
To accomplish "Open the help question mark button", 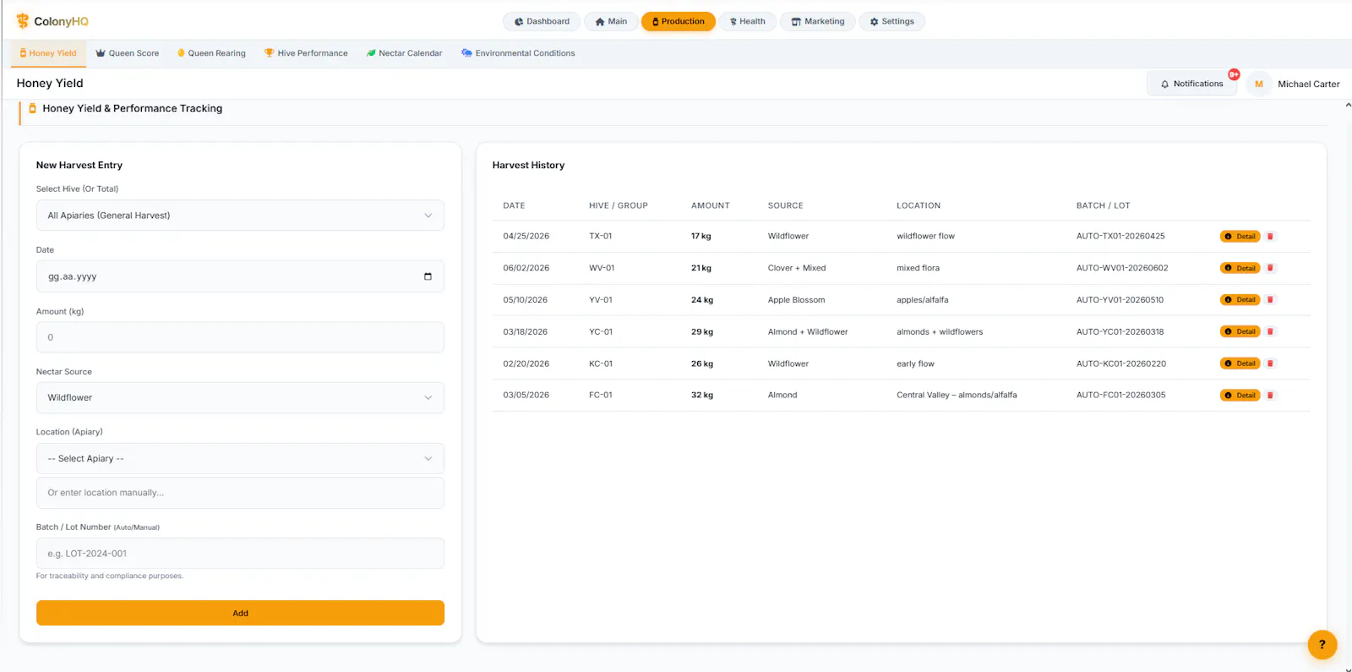I will pyautogui.click(x=1322, y=645).
